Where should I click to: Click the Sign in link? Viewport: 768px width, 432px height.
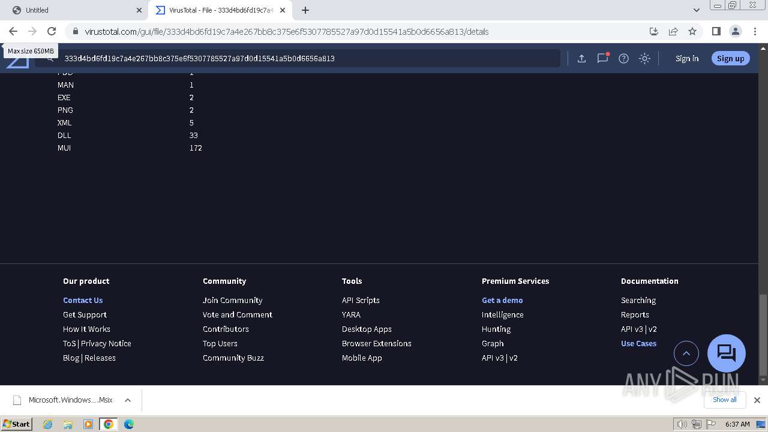[x=687, y=58]
